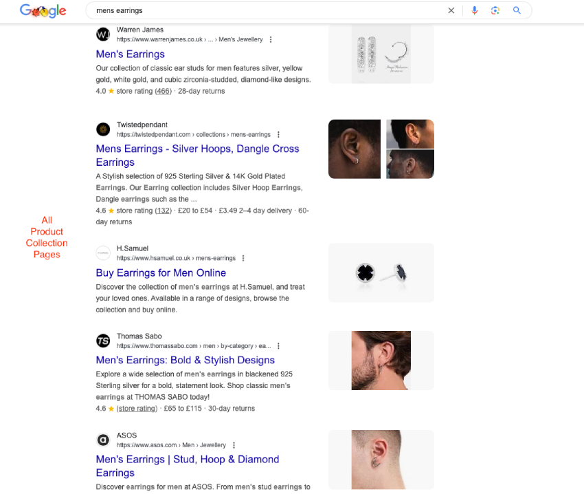This screenshot has height=494, width=584.
Task: Click the H.Samuel favicon
Action: coord(103,253)
